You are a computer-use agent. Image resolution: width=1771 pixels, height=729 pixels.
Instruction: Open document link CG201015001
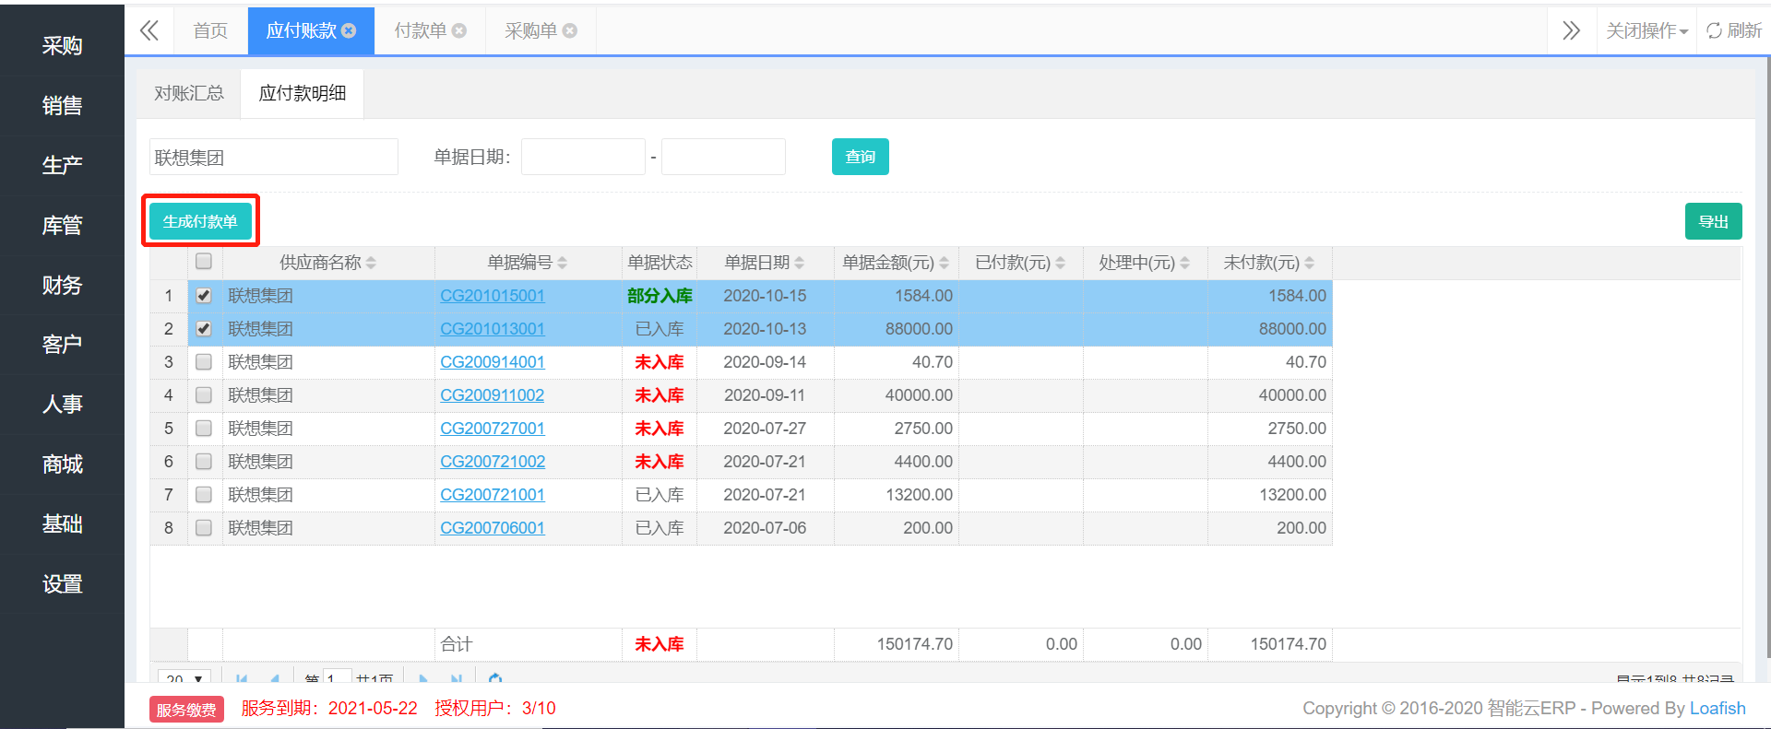[493, 296]
